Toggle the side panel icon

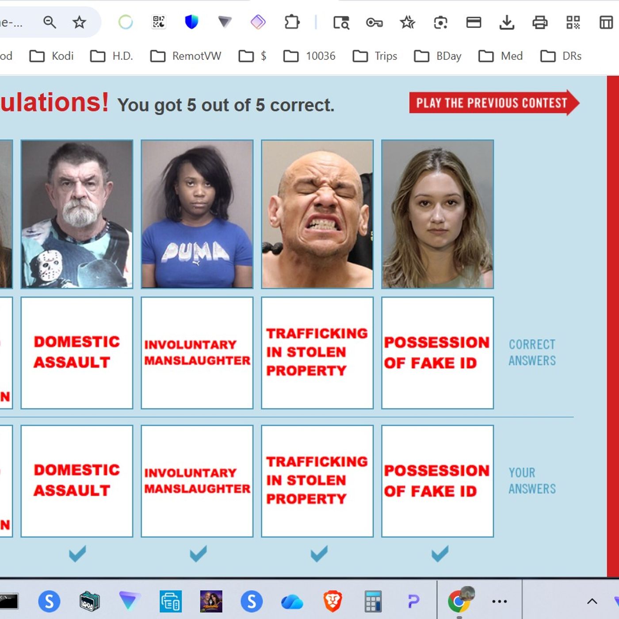click(x=606, y=22)
